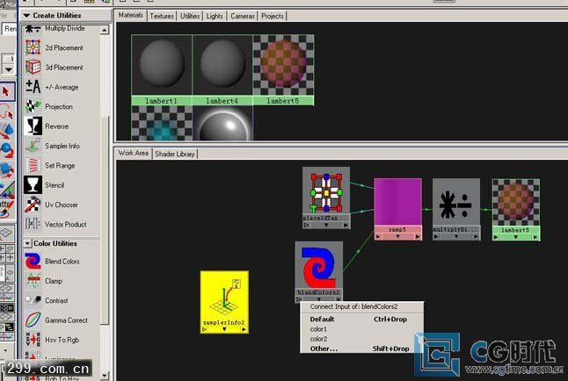Select the lambert4 material swatch

point(222,70)
